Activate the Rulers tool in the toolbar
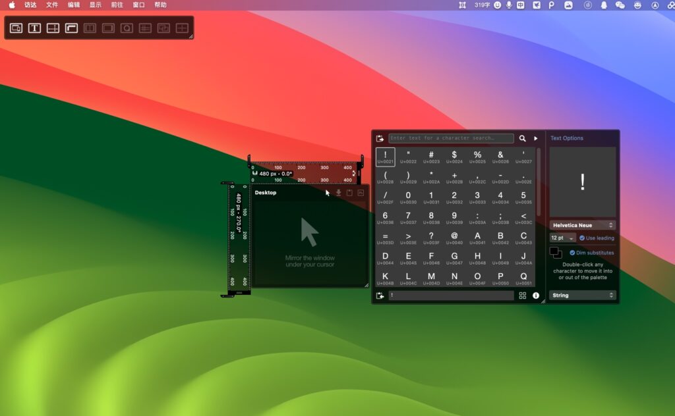The width and height of the screenshot is (675, 416). 71,28
